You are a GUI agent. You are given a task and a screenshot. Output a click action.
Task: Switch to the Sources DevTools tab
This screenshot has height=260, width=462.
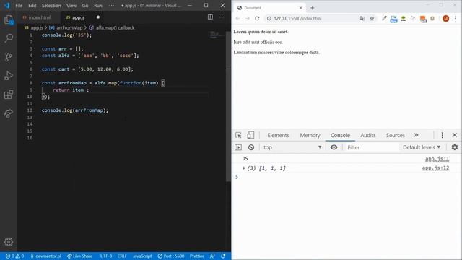[396, 135]
